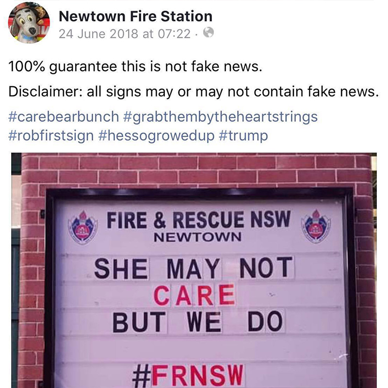Click the BUT WE DO sign line
The image size is (388, 388).
coord(198,322)
